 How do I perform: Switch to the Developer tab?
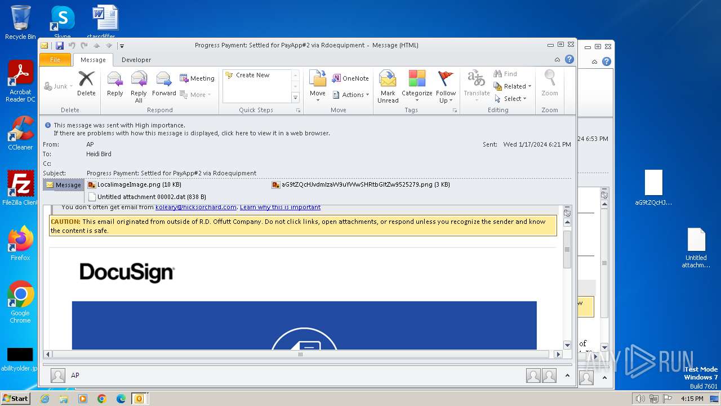(136, 60)
